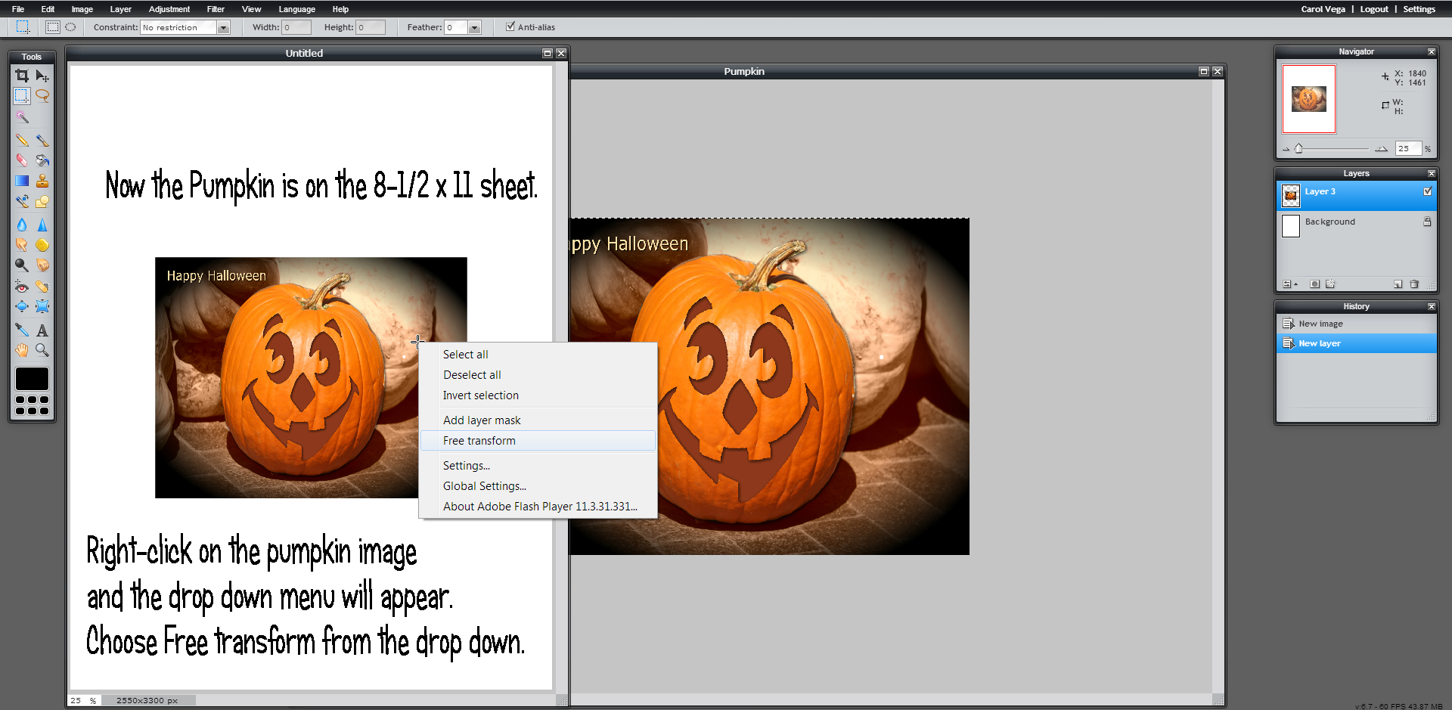Viewport: 1452px width, 710px height.
Task: Select the Spot heal tool
Action: [x=42, y=287]
